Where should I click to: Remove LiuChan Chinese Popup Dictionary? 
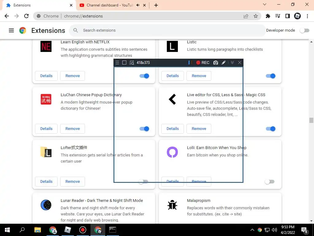pyautogui.click(x=72, y=129)
